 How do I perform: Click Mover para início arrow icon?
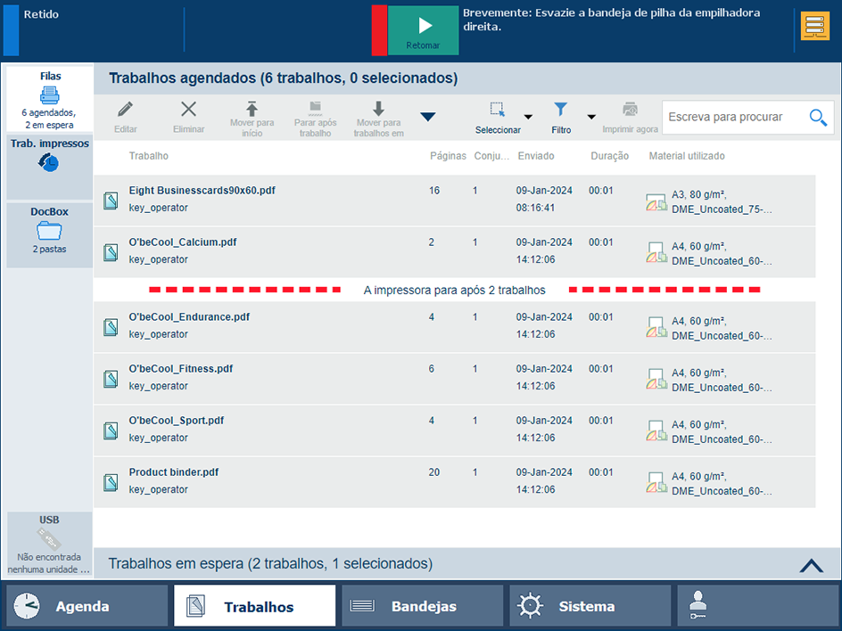(252, 109)
